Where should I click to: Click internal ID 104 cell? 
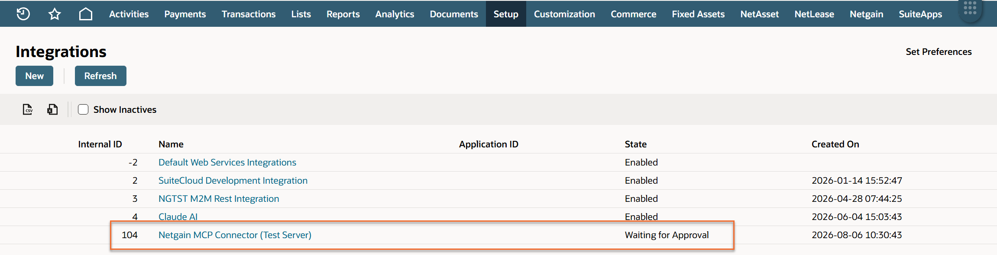pos(129,235)
